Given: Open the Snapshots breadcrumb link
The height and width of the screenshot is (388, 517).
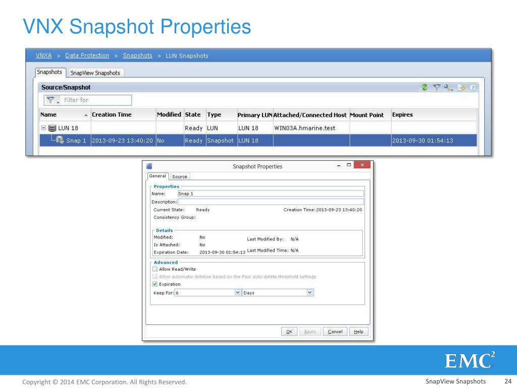Looking at the screenshot, I should click(x=137, y=56).
